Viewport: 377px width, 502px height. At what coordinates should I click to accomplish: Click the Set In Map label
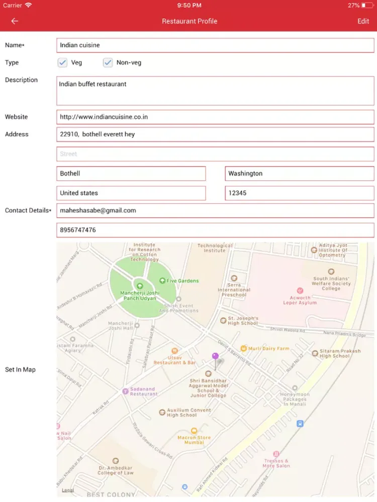point(20,369)
